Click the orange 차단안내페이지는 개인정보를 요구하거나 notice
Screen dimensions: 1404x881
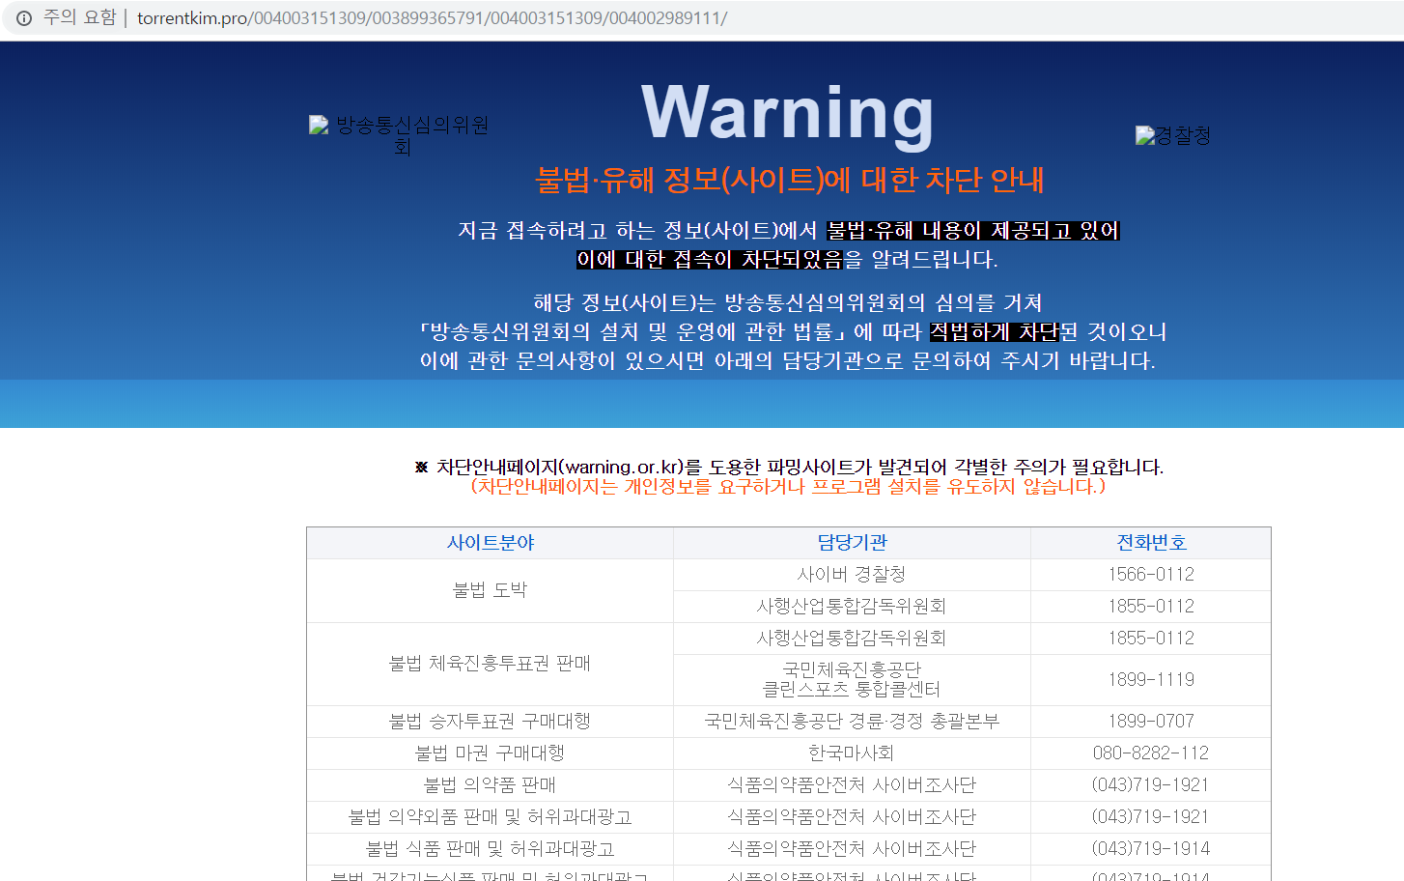coord(788,486)
